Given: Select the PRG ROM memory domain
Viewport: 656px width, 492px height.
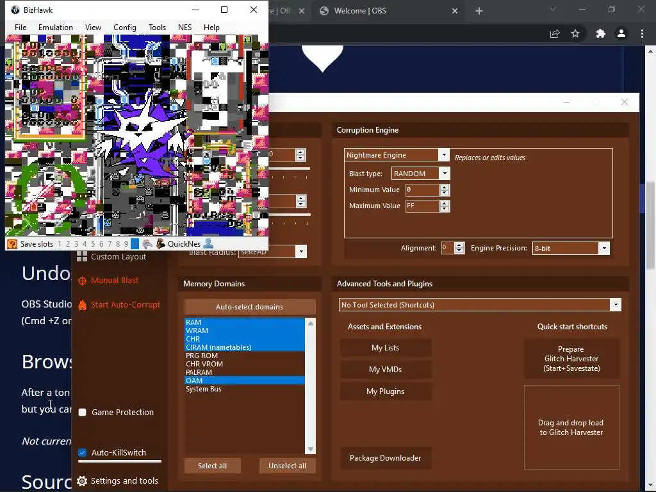Looking at the screenshot, I should click(245, 356).
